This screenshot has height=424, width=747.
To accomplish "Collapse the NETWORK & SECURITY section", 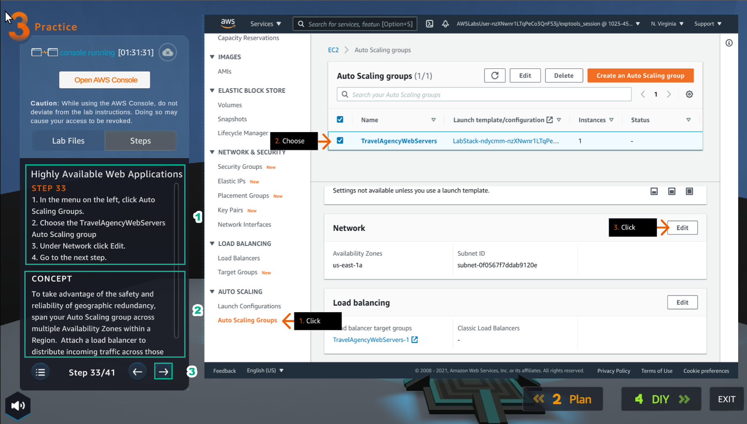I will (x=212, y=152).
